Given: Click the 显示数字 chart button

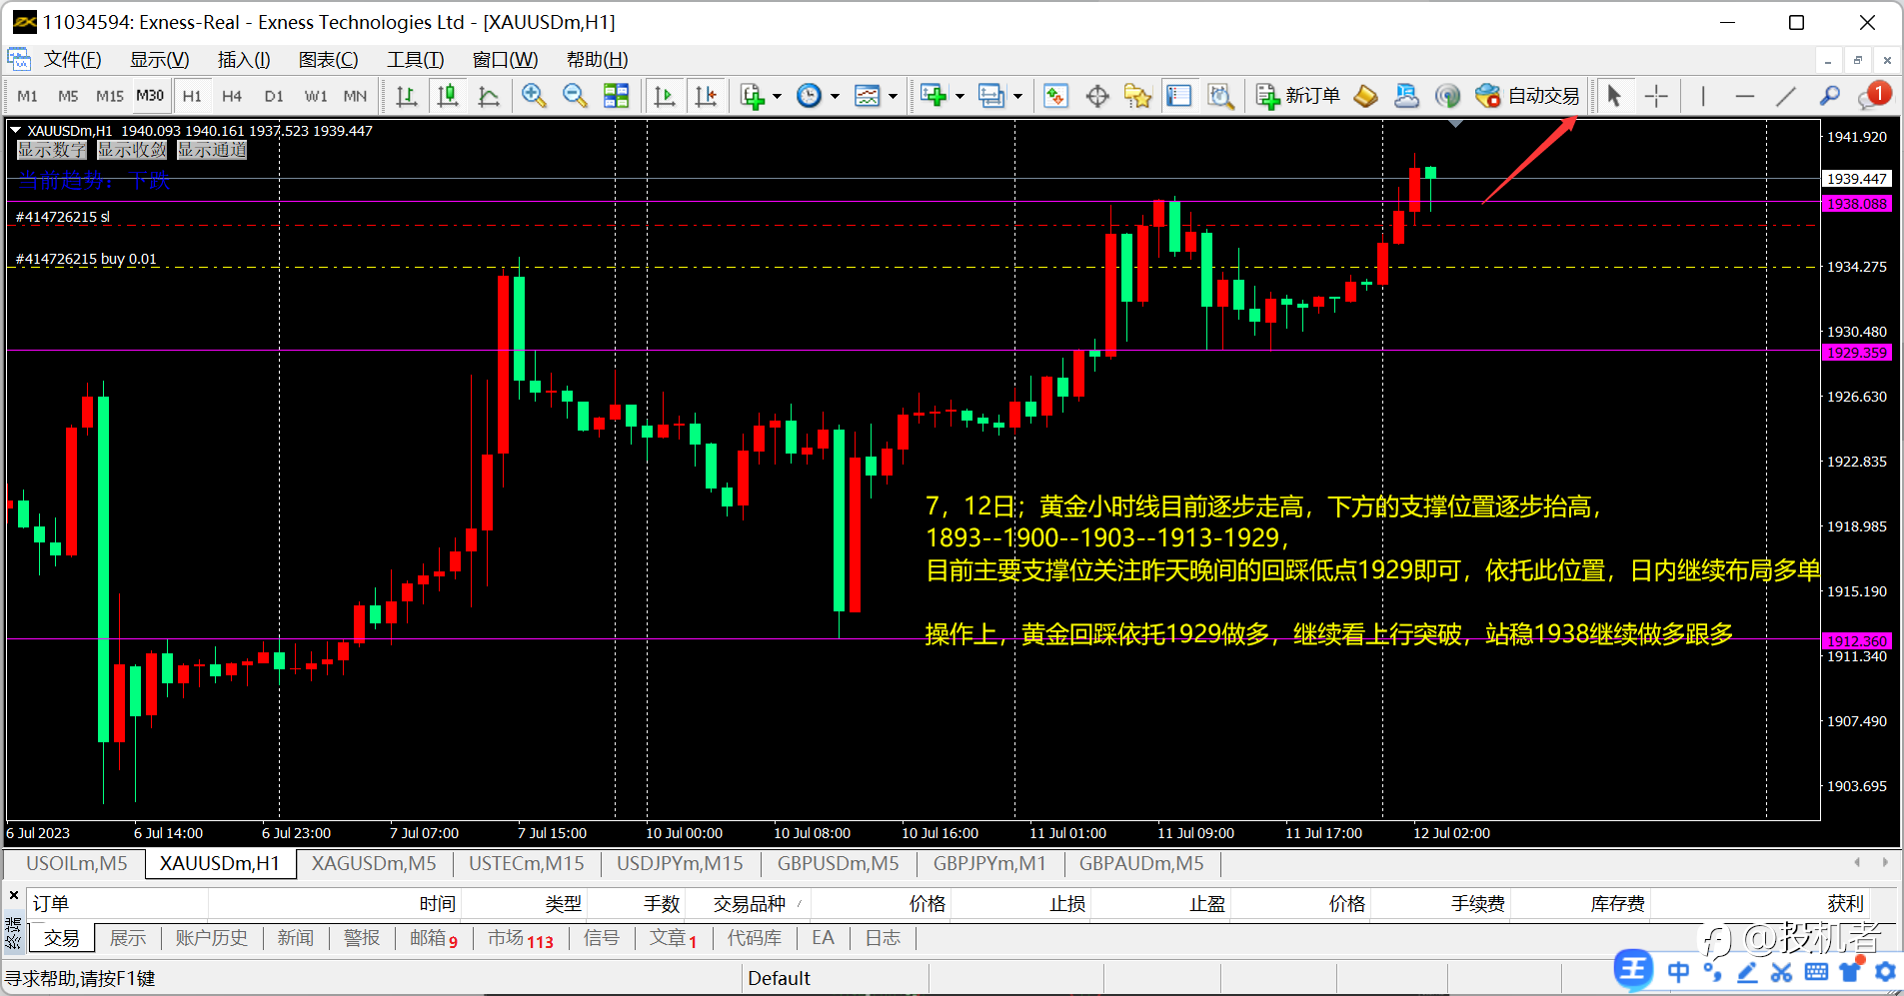Looking at the screenshot, I should (x=52, y=150).
